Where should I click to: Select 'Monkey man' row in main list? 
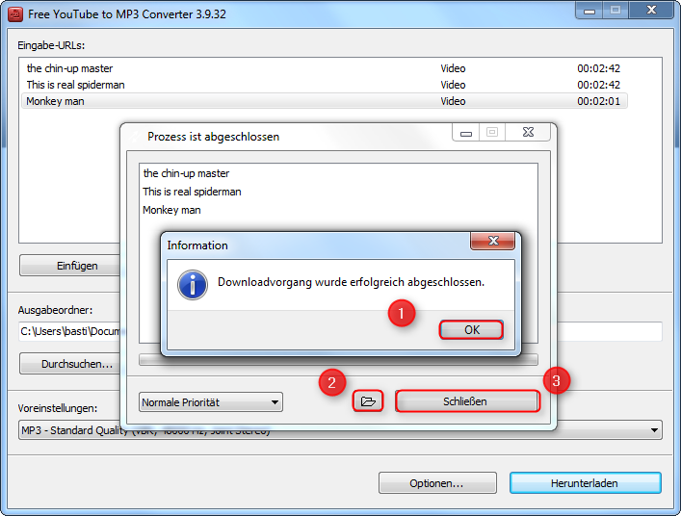tap(324, 101)
